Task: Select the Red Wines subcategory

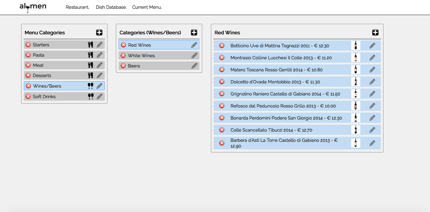Action: 159,45
